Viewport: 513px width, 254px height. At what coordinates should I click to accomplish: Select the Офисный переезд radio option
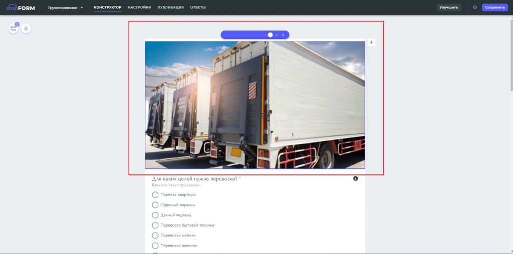pyautogui.click(x=155, y=205)
